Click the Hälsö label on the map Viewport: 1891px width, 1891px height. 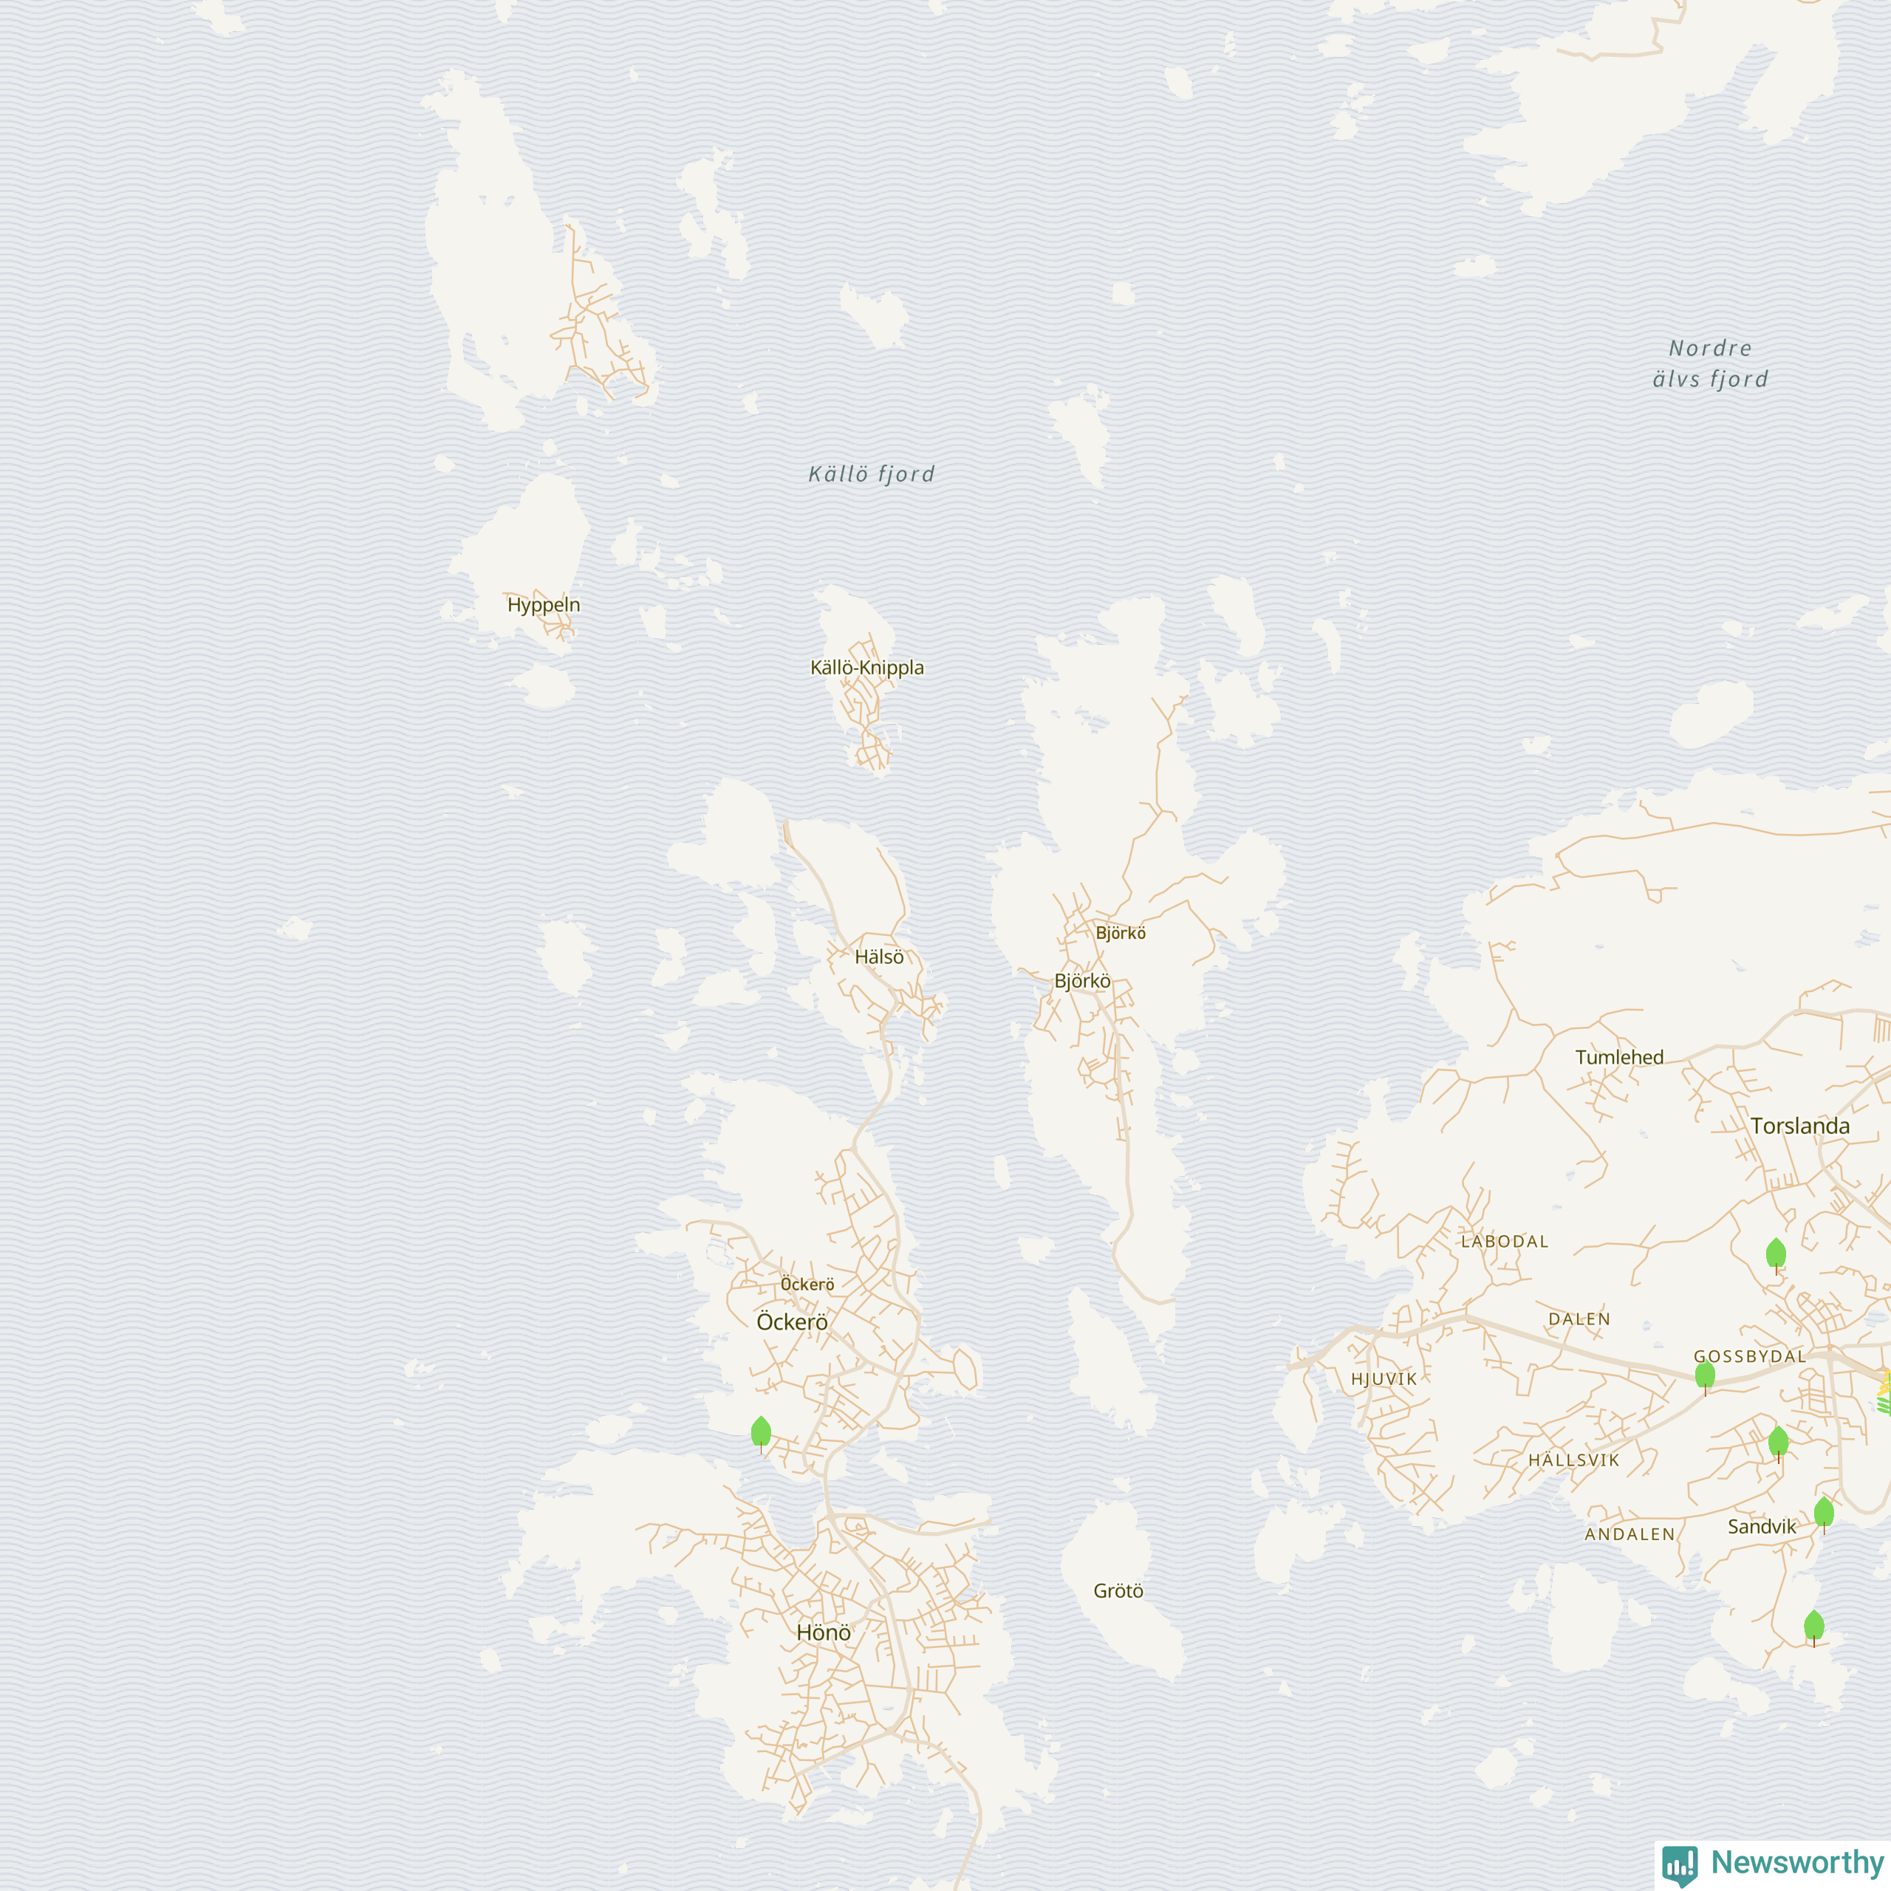pos(879,957)
